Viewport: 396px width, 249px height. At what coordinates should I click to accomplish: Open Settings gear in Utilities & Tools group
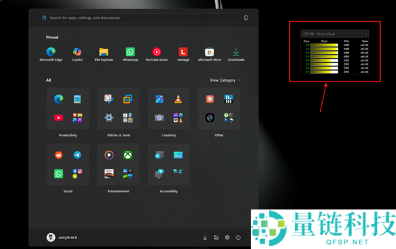coord(109,118)
